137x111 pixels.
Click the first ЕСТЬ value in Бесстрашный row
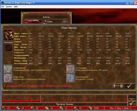(108, 63)
